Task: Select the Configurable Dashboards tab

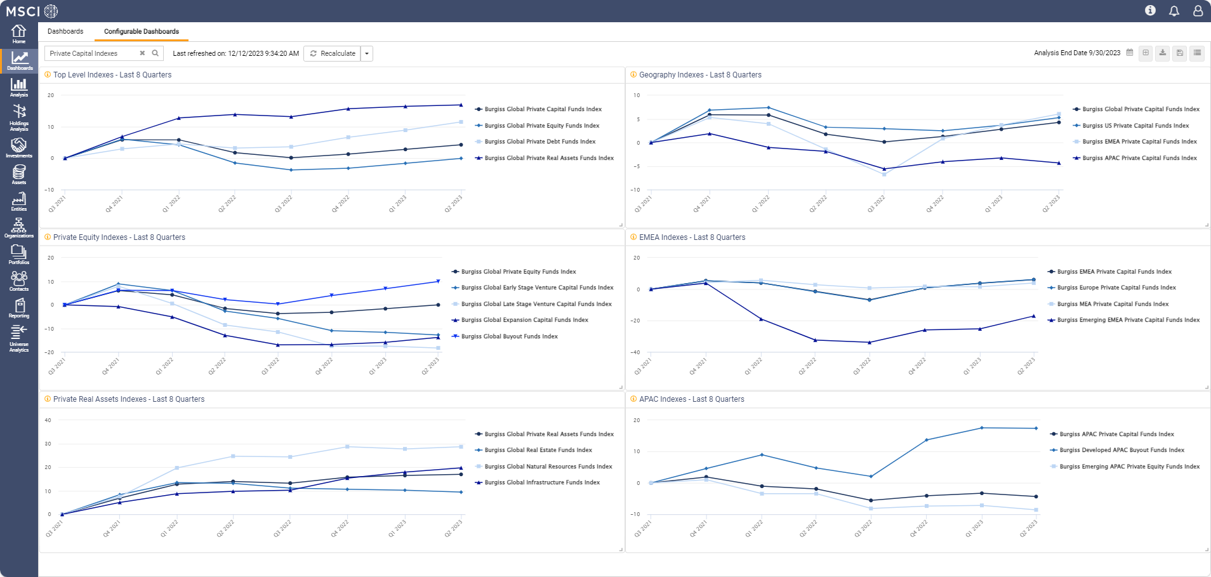Action: [x=142, y=32]
